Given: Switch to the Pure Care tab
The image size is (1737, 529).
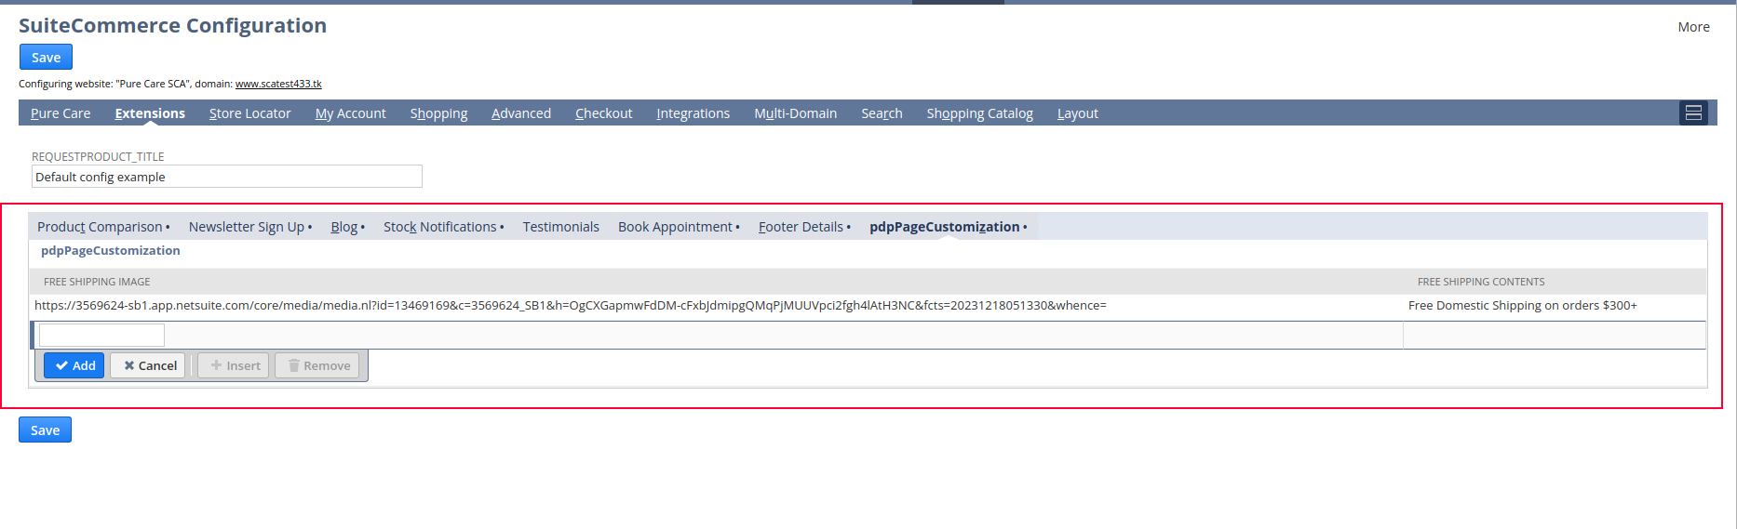Looking at the screenshot, I should 61,113.
